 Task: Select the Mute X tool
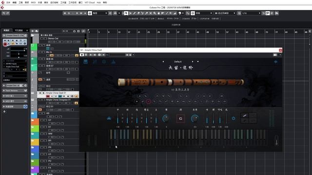pos(151,13)
